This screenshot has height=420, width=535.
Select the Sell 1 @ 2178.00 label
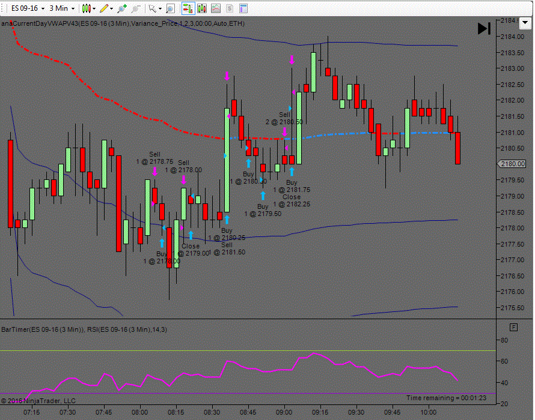tap(183, 166)
